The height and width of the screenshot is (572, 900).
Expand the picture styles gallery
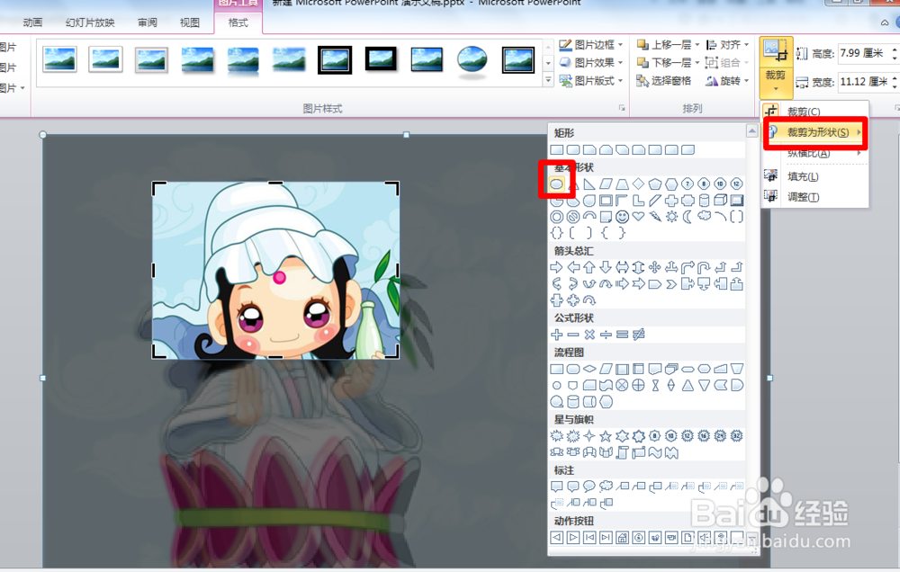click(548, 81)
